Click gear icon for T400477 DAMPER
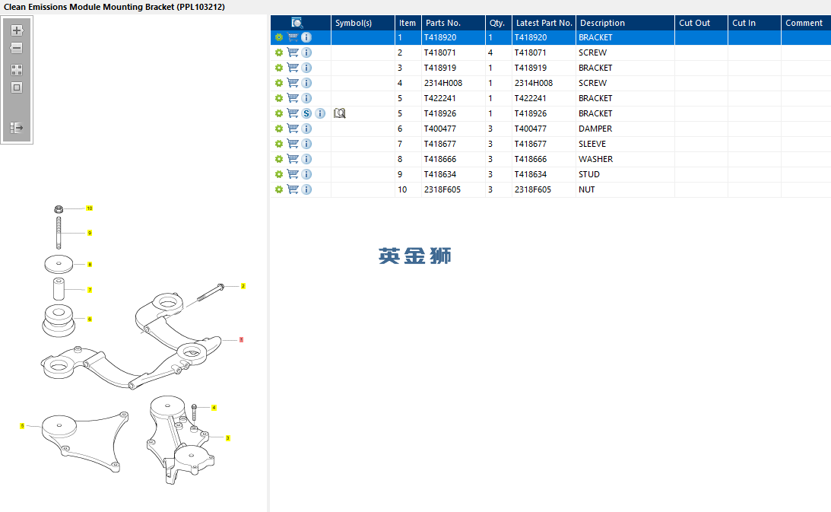This screenshot has height=512, width=831. point(279,129)
